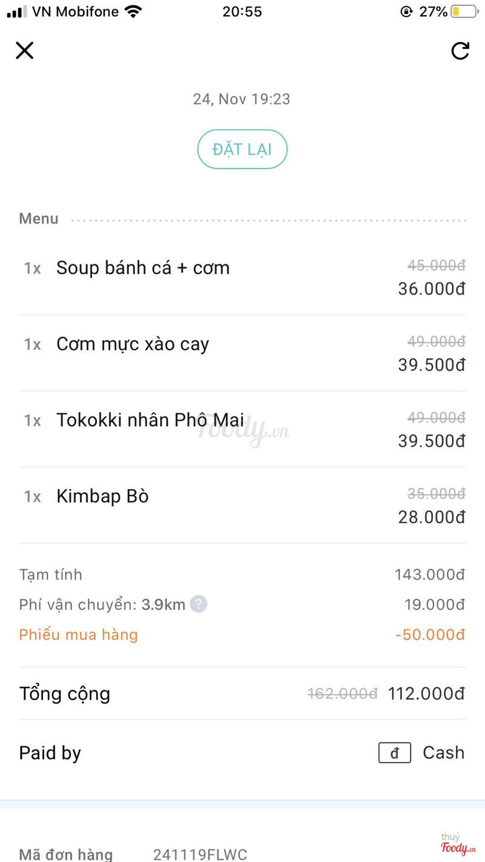This screenshot has height=862, width=485.
Task: Tap the cellular signal bars icon
Action: (16, 12)
